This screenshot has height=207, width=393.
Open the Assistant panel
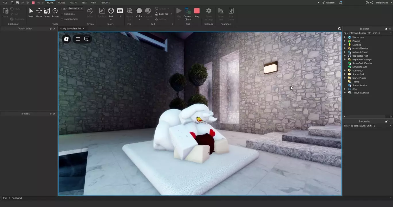[x=328, y=3]
